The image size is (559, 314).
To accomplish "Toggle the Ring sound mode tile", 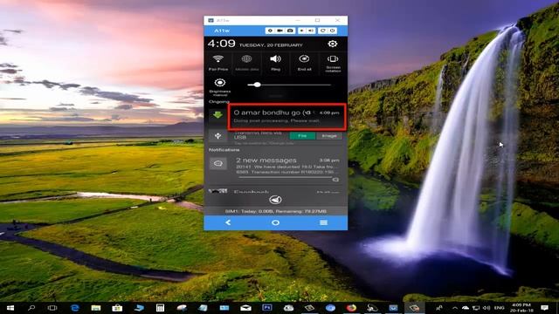I will (276, 63).
